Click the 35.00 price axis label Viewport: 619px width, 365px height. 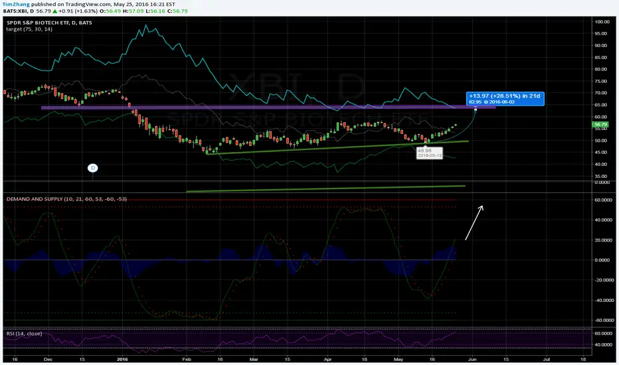601,176
